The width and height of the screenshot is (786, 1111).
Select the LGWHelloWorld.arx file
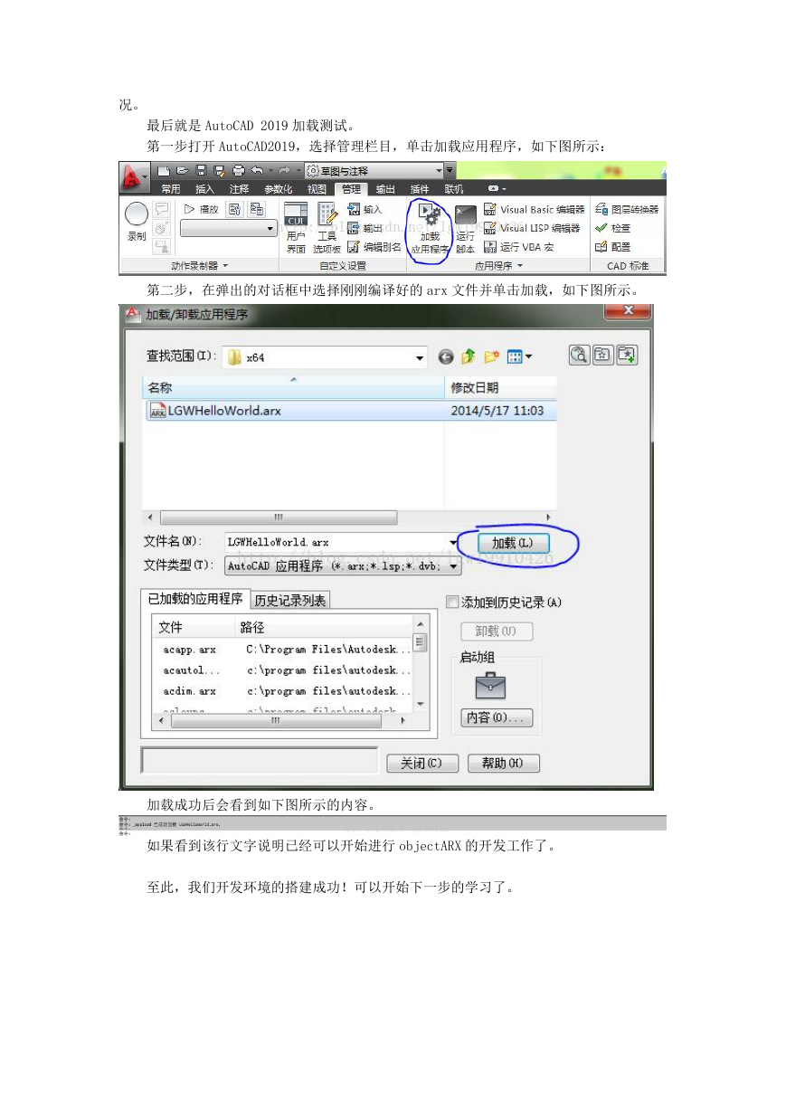349,410
